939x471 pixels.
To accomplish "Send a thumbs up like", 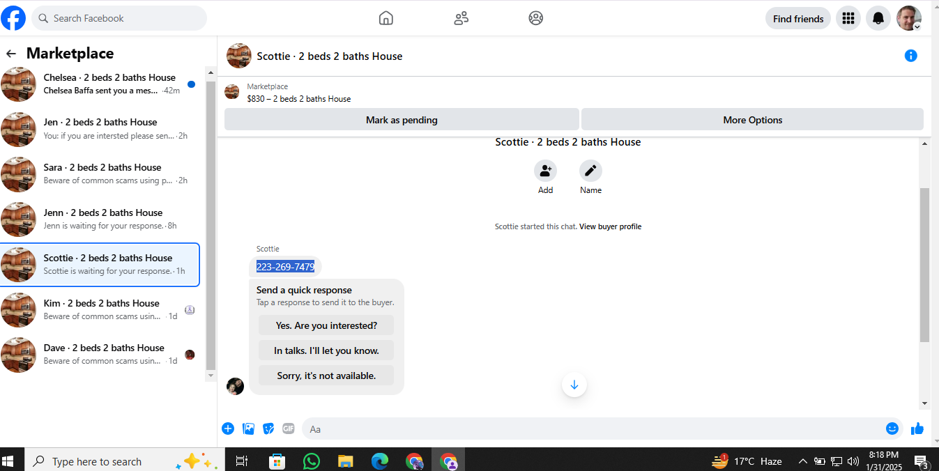I will 917,428.
